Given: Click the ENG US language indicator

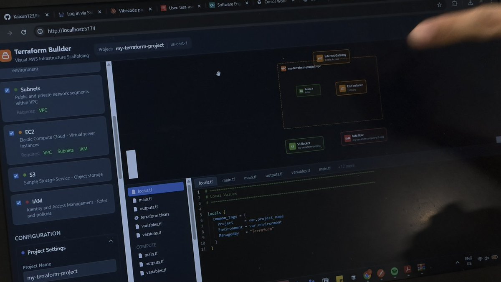Looking at the screenshot, I should pyautogui.click(x=468, y=261).
